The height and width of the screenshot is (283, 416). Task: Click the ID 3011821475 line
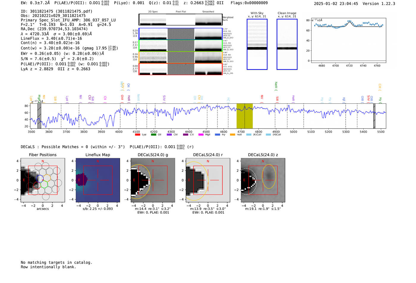(56, 11)
